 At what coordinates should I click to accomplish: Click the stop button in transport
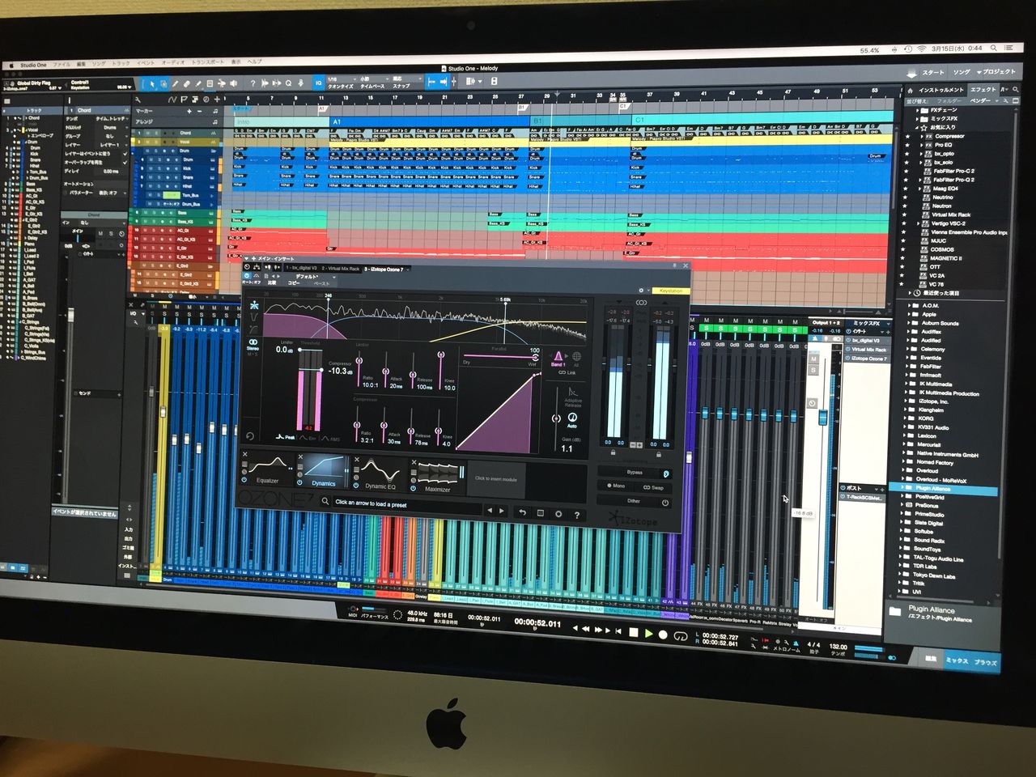pyautogui.click(x=634, y=633)
